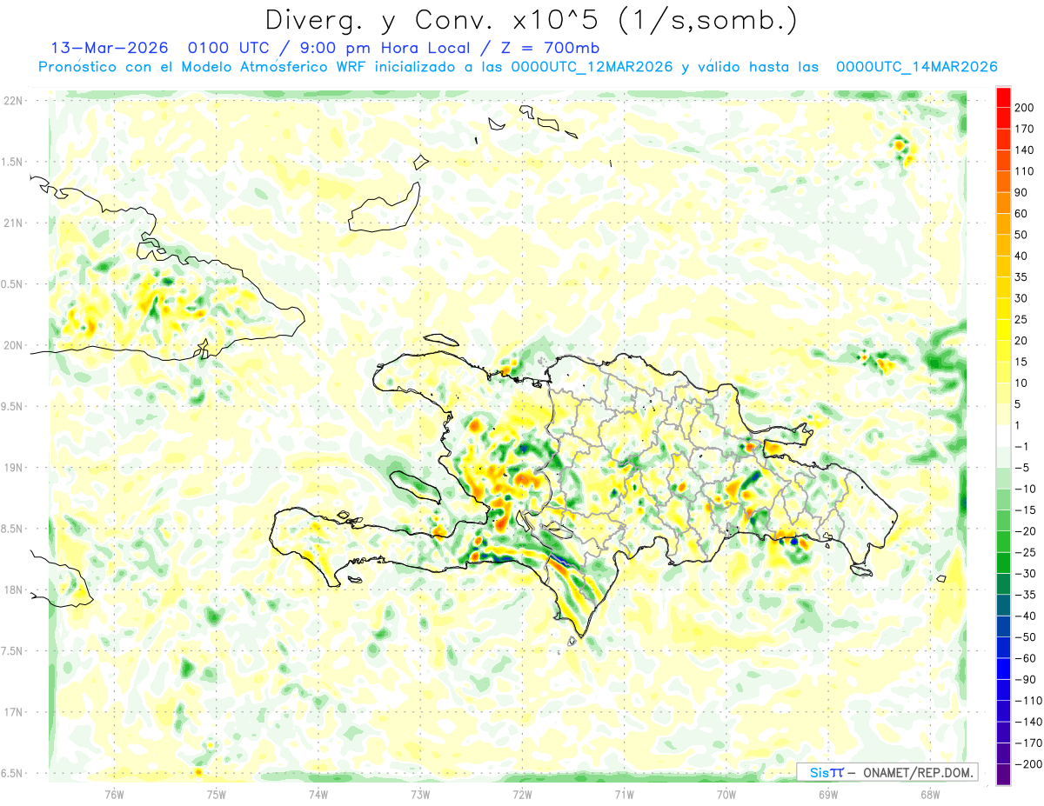
Task: Click the '72W' longitude label
Action: tap(522, 794)
